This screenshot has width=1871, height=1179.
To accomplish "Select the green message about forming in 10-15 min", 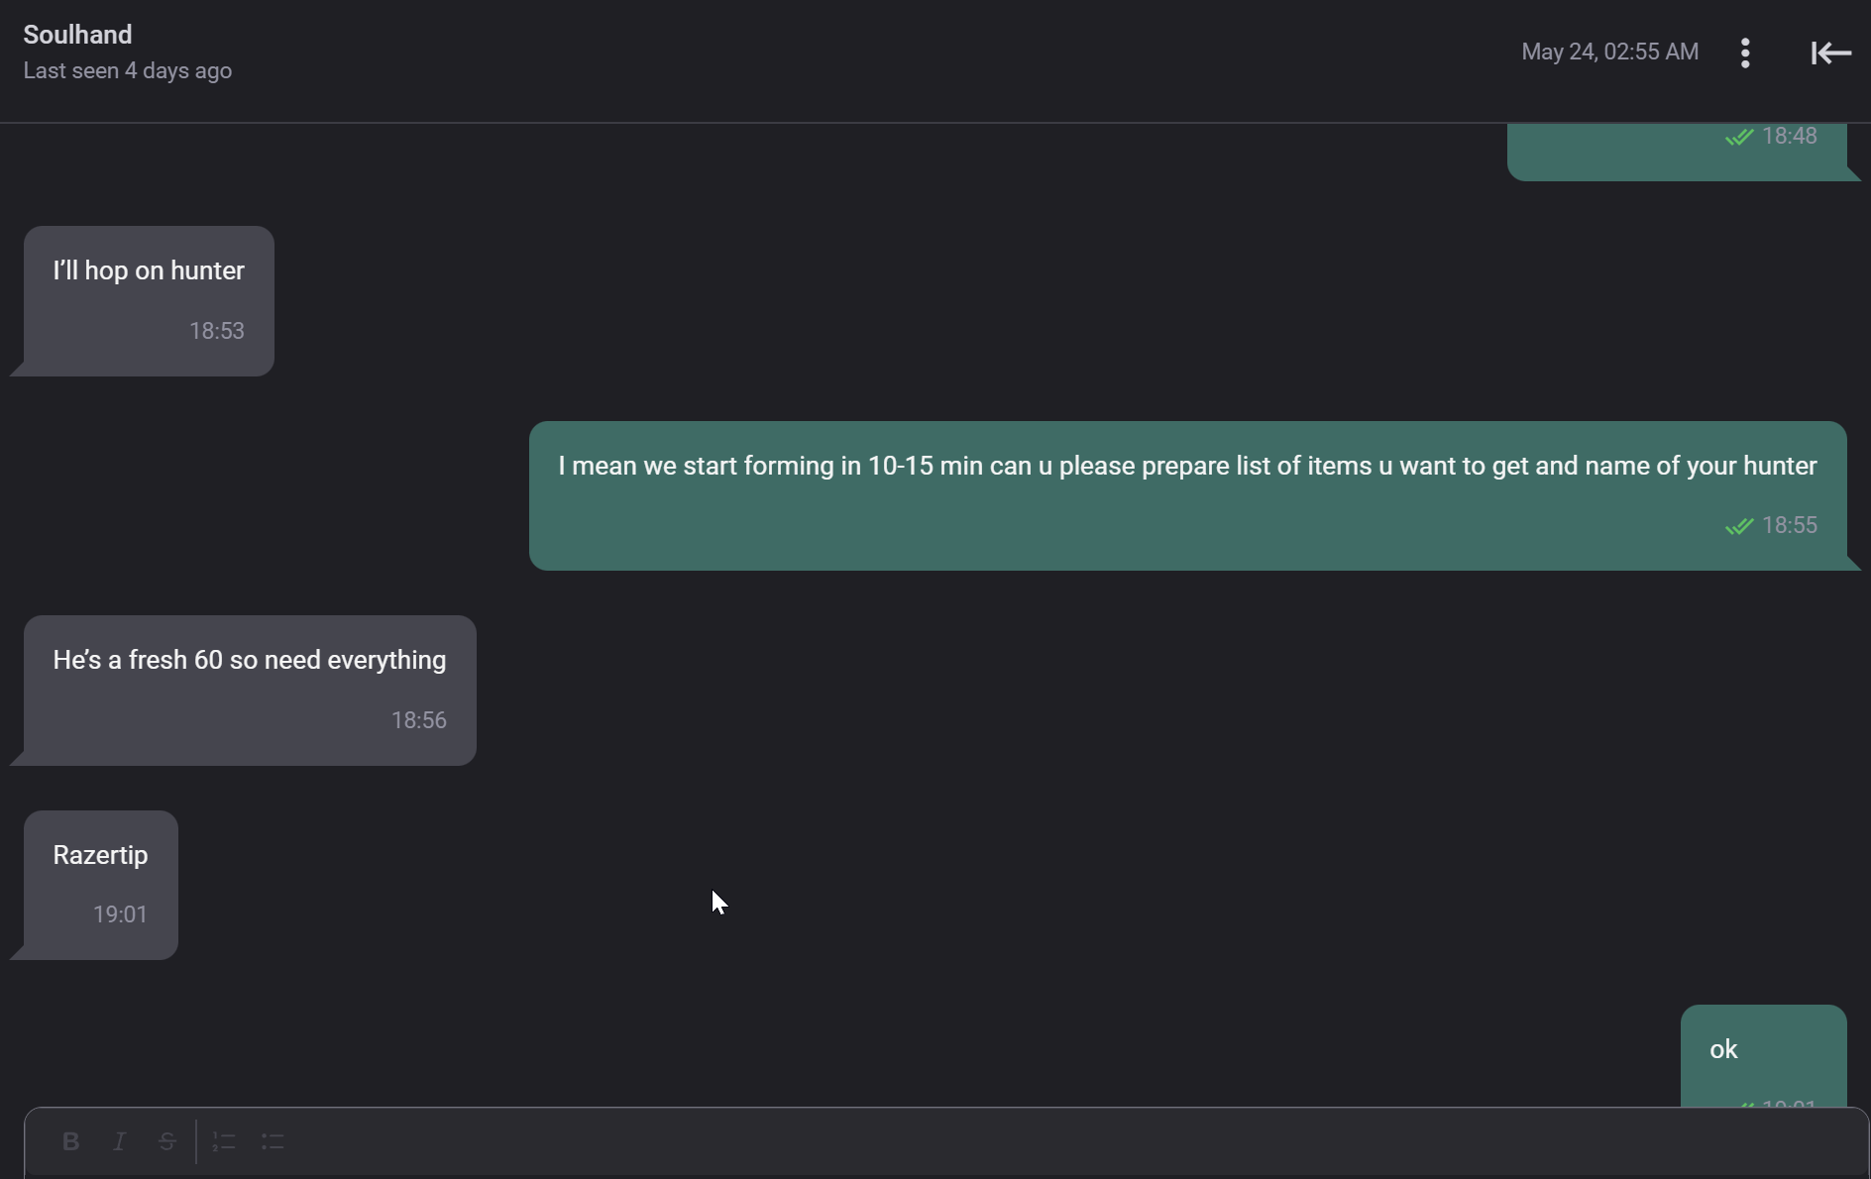I will coord(1187,495).
